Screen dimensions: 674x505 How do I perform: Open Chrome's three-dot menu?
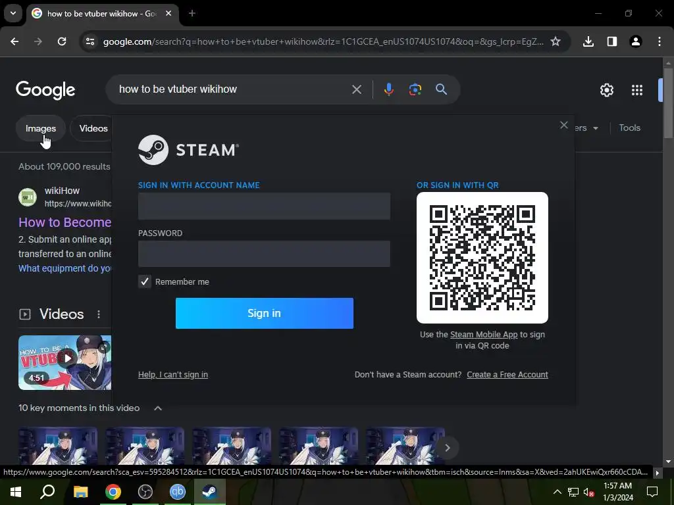click(660, 41)
